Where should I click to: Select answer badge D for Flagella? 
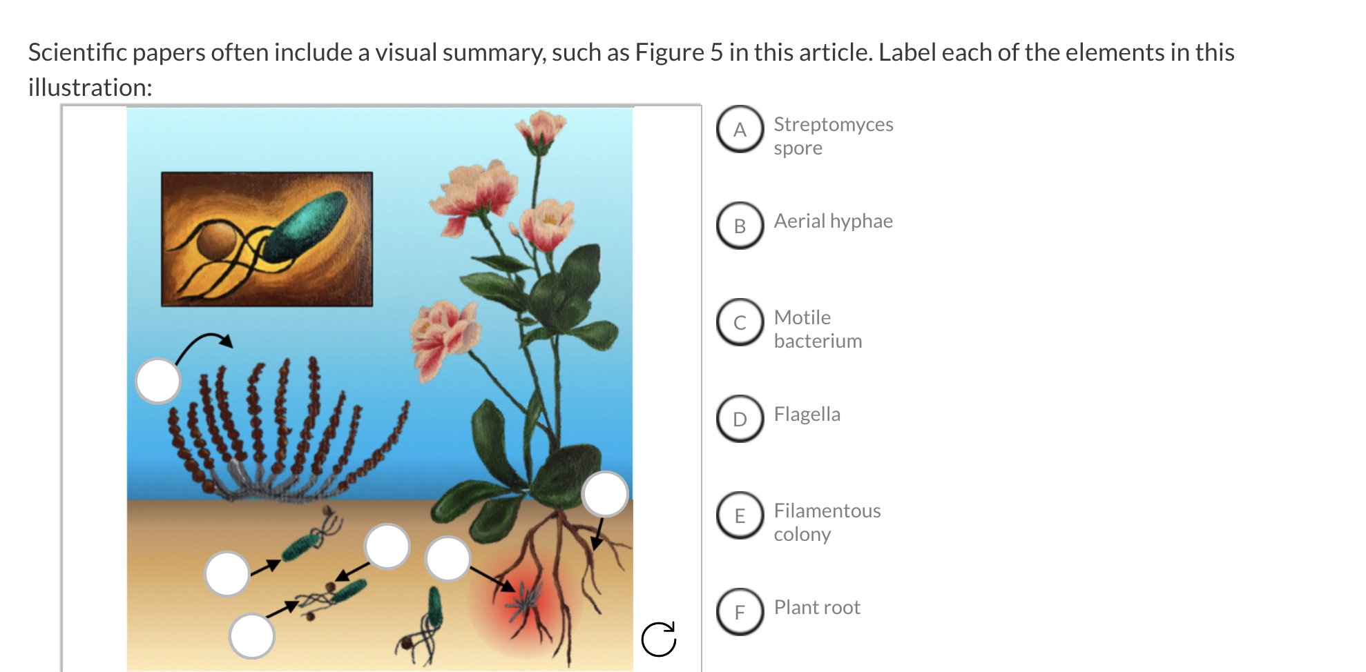tap(740, 419)
